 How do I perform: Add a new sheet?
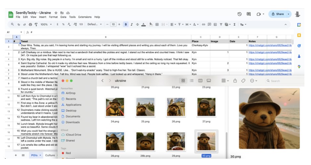[16, 155]
